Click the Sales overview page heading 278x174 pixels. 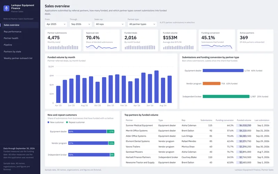(x=57, y=6)
